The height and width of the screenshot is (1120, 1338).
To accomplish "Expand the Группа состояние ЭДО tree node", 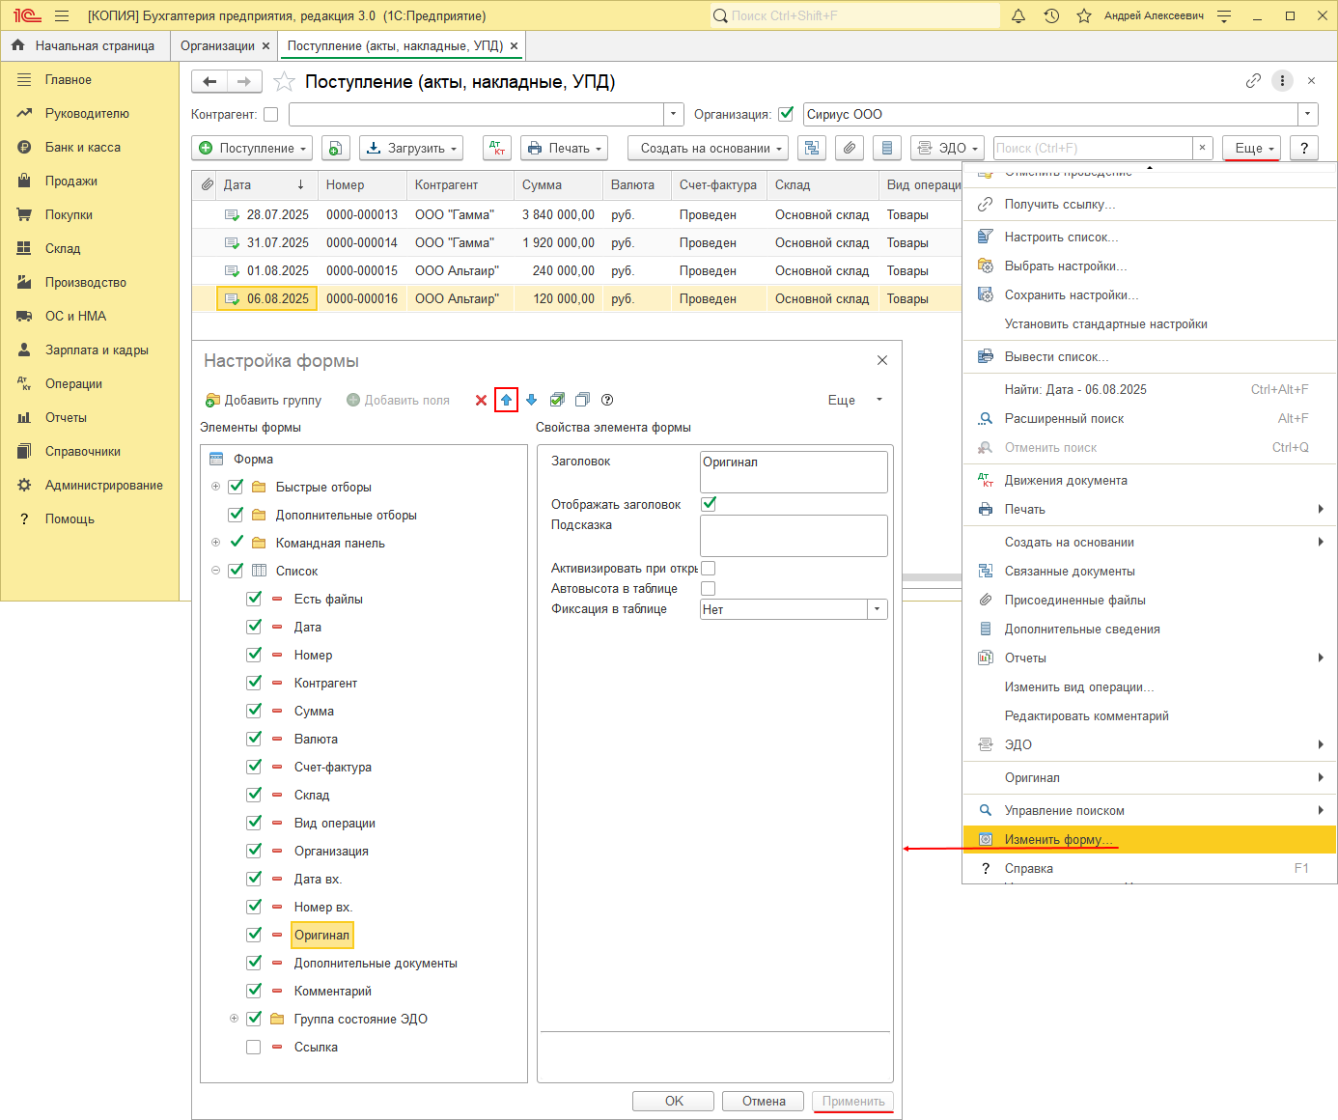I will pos(234,1019).
